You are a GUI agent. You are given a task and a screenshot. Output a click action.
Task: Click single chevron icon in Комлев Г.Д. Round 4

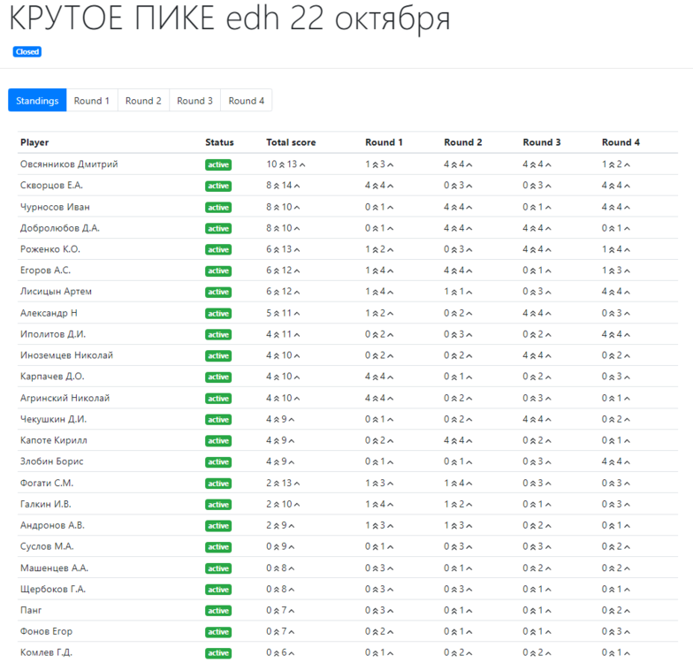(628, 653)
